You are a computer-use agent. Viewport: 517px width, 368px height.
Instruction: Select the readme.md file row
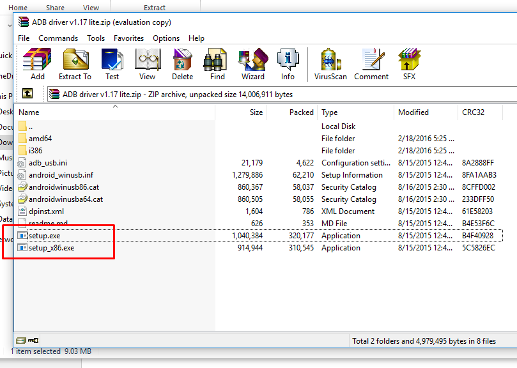click(x=259, y=223)
